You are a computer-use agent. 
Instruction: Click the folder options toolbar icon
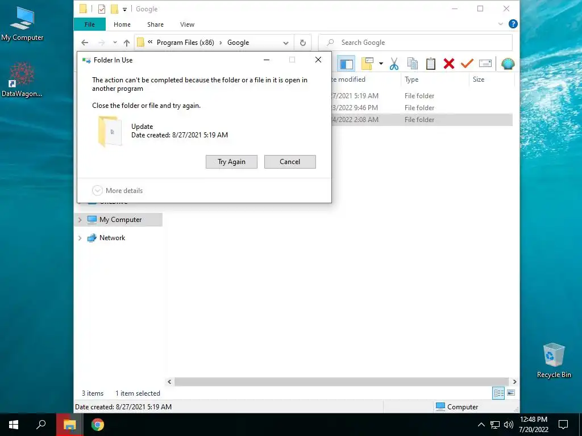367,64
